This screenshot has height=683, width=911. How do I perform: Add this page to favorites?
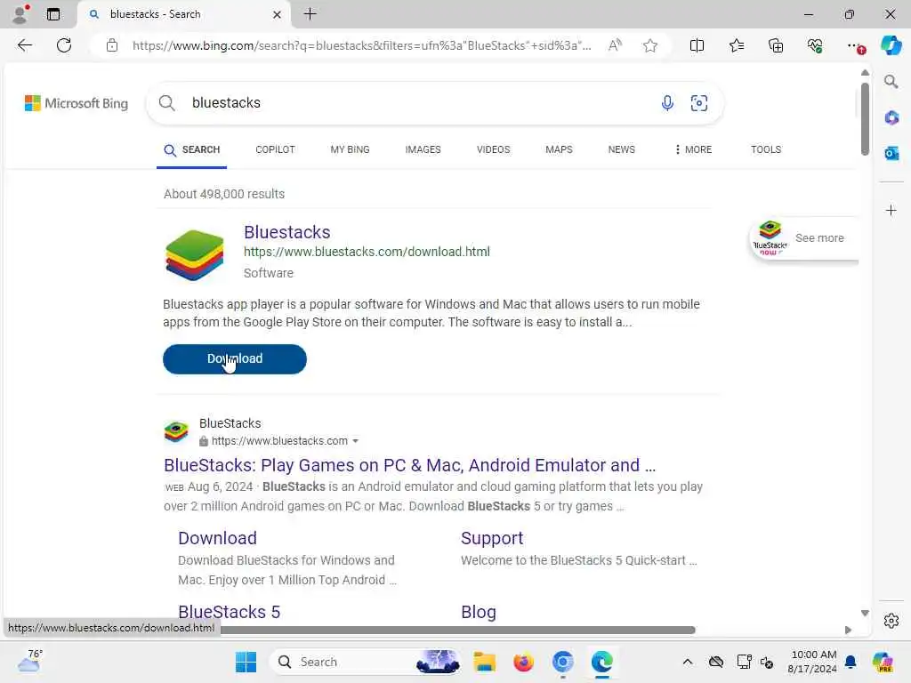[650, 45]
